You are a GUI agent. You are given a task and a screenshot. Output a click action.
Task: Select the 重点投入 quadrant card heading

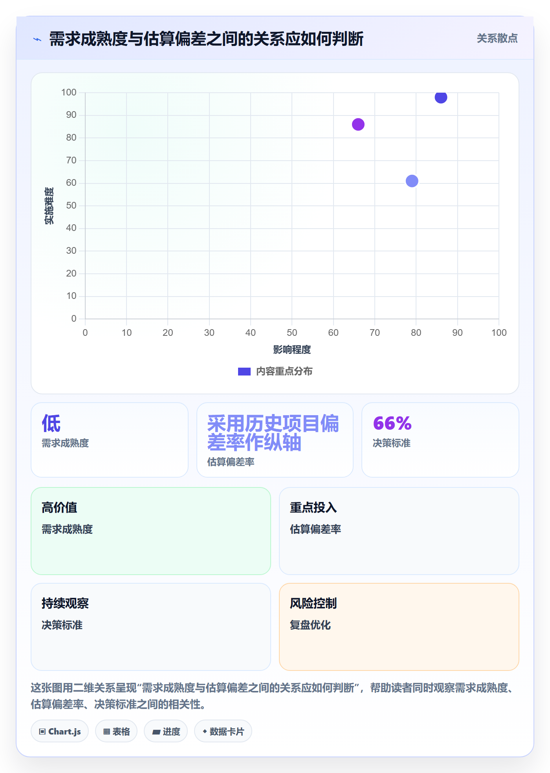(313, 507)
